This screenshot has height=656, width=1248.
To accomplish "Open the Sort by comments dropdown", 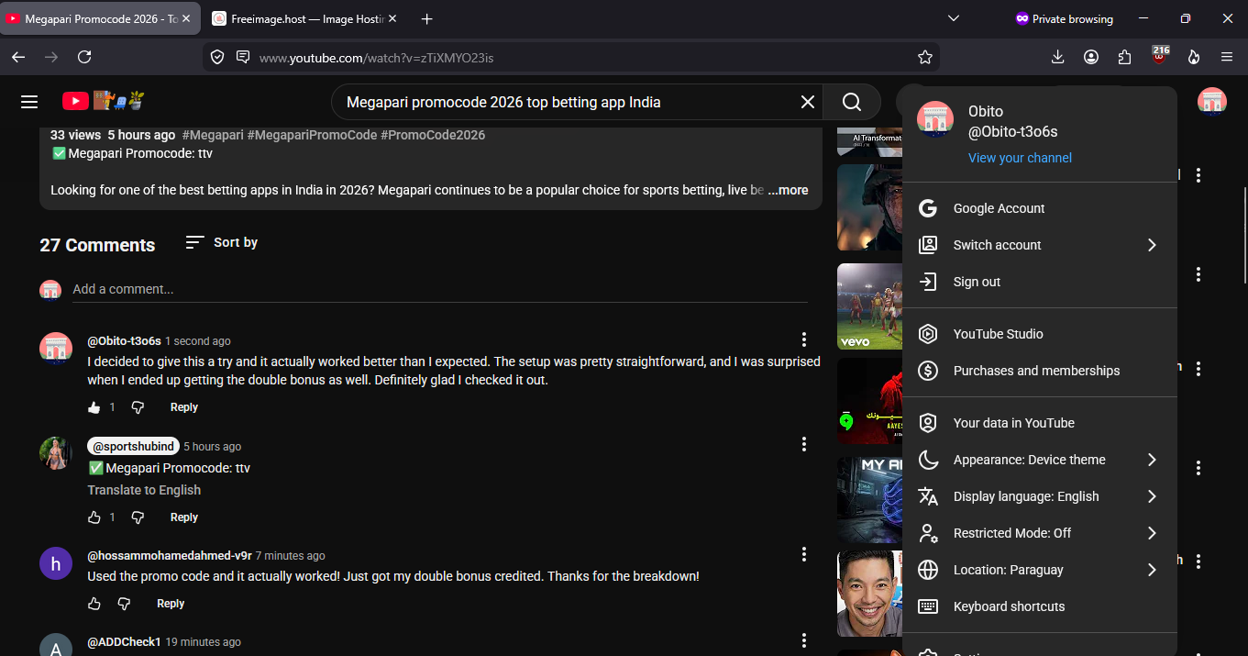I will [221, 242].
